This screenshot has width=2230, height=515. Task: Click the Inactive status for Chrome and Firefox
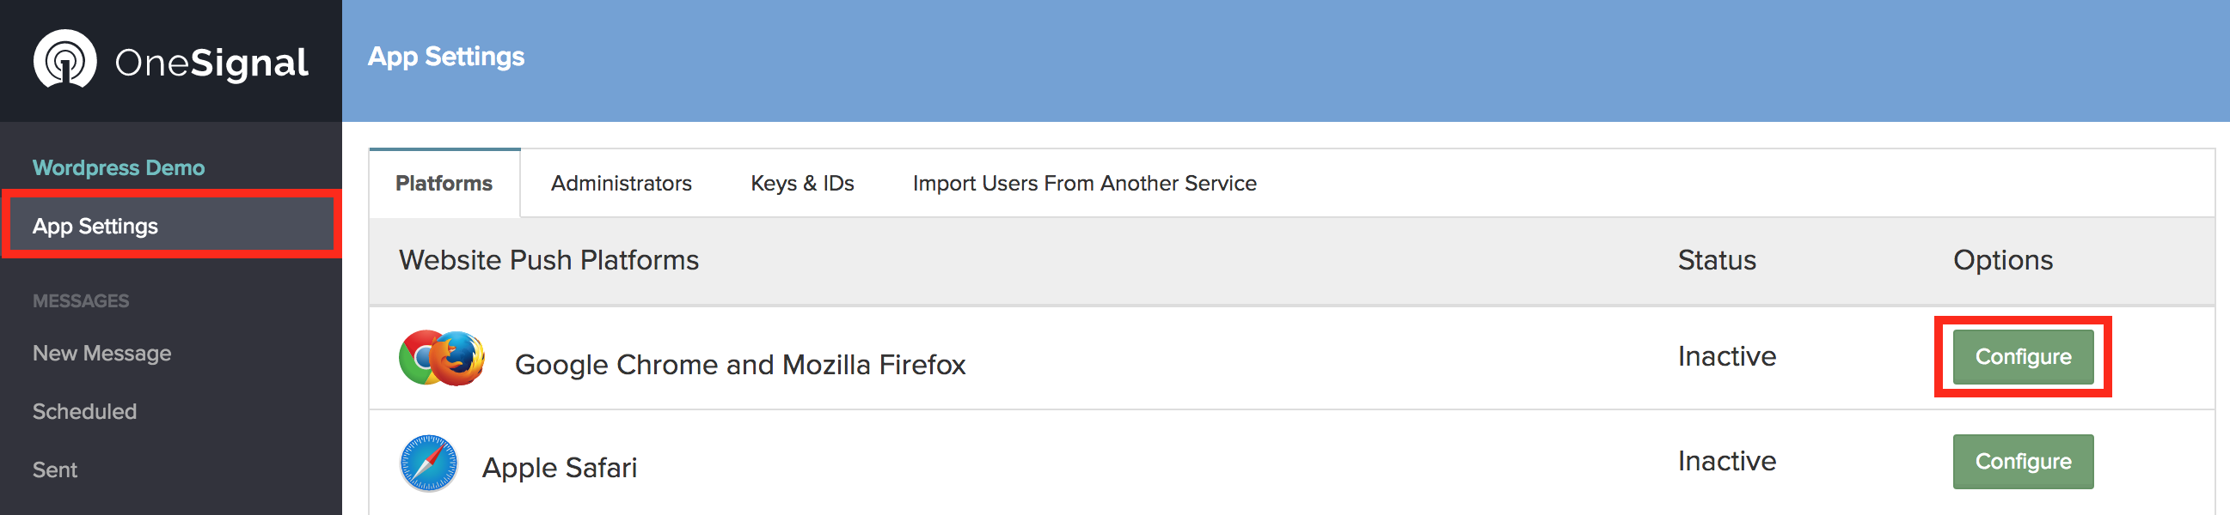click(1726, 356)
